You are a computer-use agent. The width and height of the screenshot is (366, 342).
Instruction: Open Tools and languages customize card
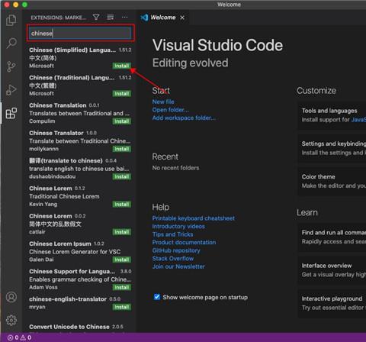coord(332,115)
